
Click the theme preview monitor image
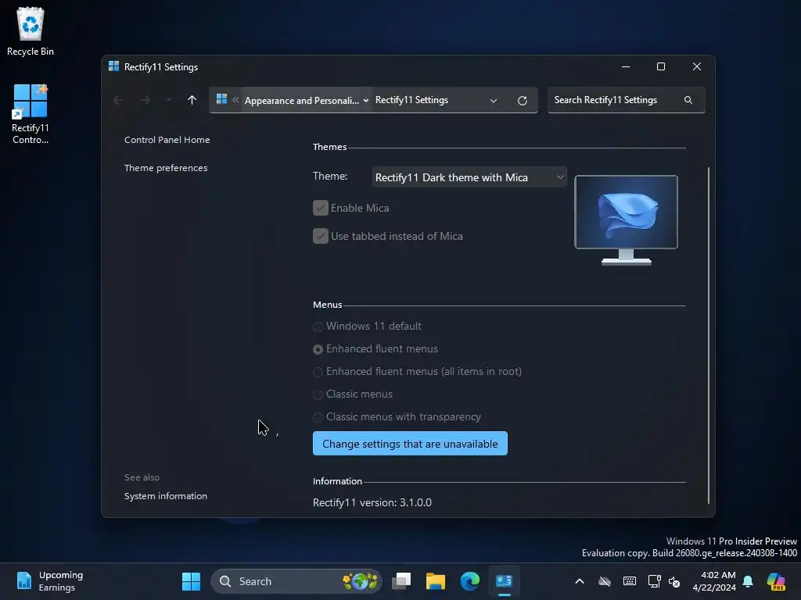pos(627,220)
